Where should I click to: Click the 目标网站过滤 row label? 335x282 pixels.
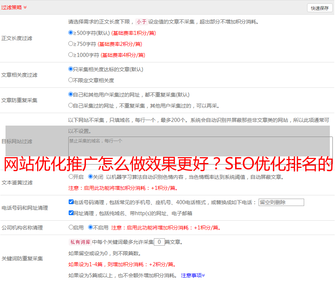pyautogui.click(x=17, y=141)
